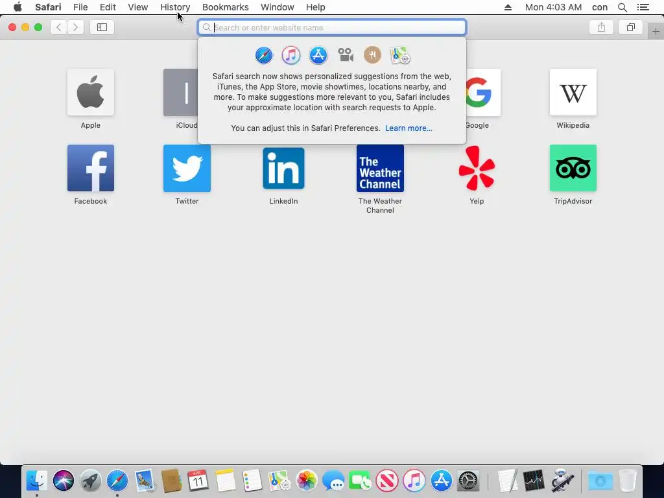Open the Apple favorite tile
This screenshot has height=498, width=664.
[x=91, y=92]
